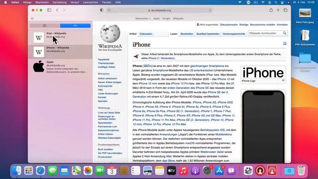318x179 pixels.
Task: Open the iPhone (1. Generation) link
Action: coord(161,58)
